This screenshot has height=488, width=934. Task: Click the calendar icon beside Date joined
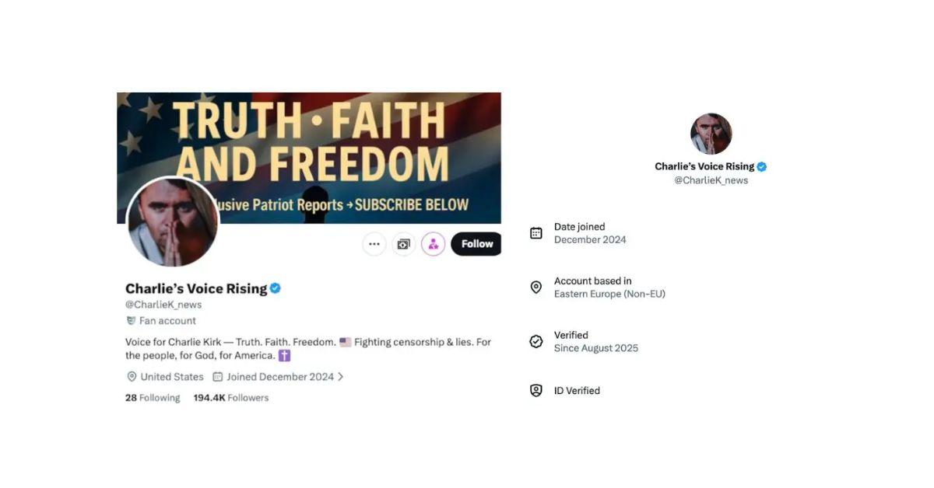[535, 232]
